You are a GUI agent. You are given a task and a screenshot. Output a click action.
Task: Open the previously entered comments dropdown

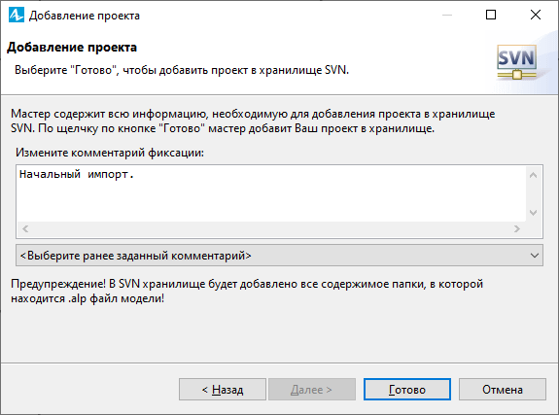pos(279,256)
